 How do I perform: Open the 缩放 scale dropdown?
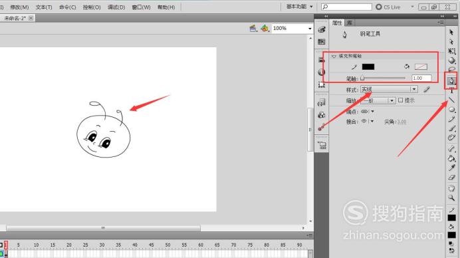(x=378, y=100)
